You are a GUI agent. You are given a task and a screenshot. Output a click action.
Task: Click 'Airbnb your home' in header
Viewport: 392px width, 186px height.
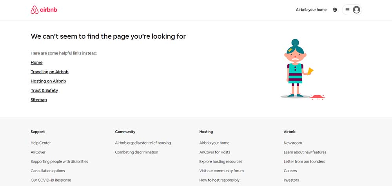(x=311, y=10)
